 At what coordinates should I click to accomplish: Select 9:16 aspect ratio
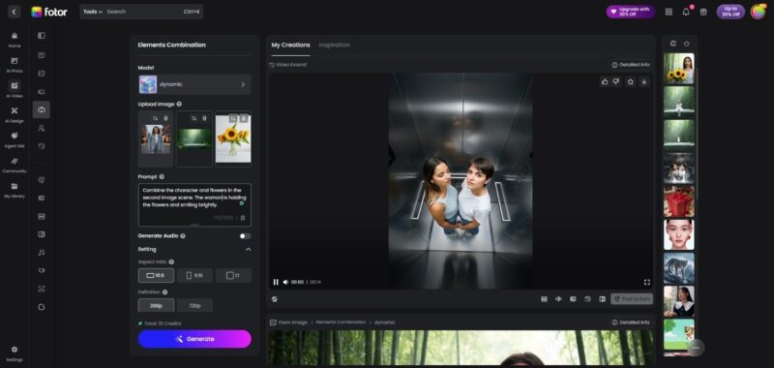[195, 276]
